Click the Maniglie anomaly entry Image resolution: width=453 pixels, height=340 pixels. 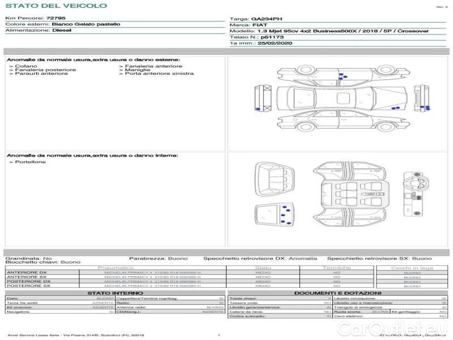coord(138,70)
